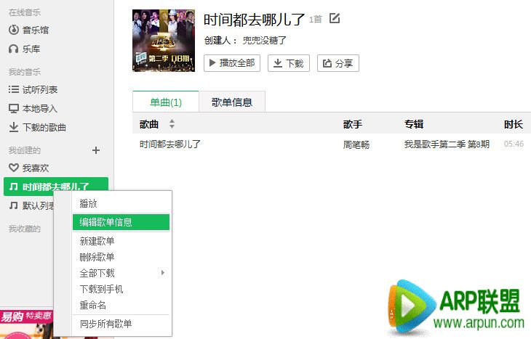Choose 下载到手机 in context menu
531x339 pixels.
coord(121,289)
